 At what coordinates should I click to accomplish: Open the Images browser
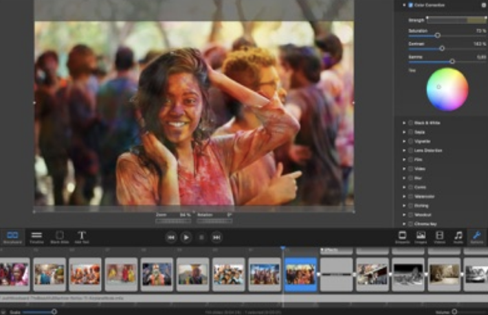pyautogui.click(x=421, y=237)
